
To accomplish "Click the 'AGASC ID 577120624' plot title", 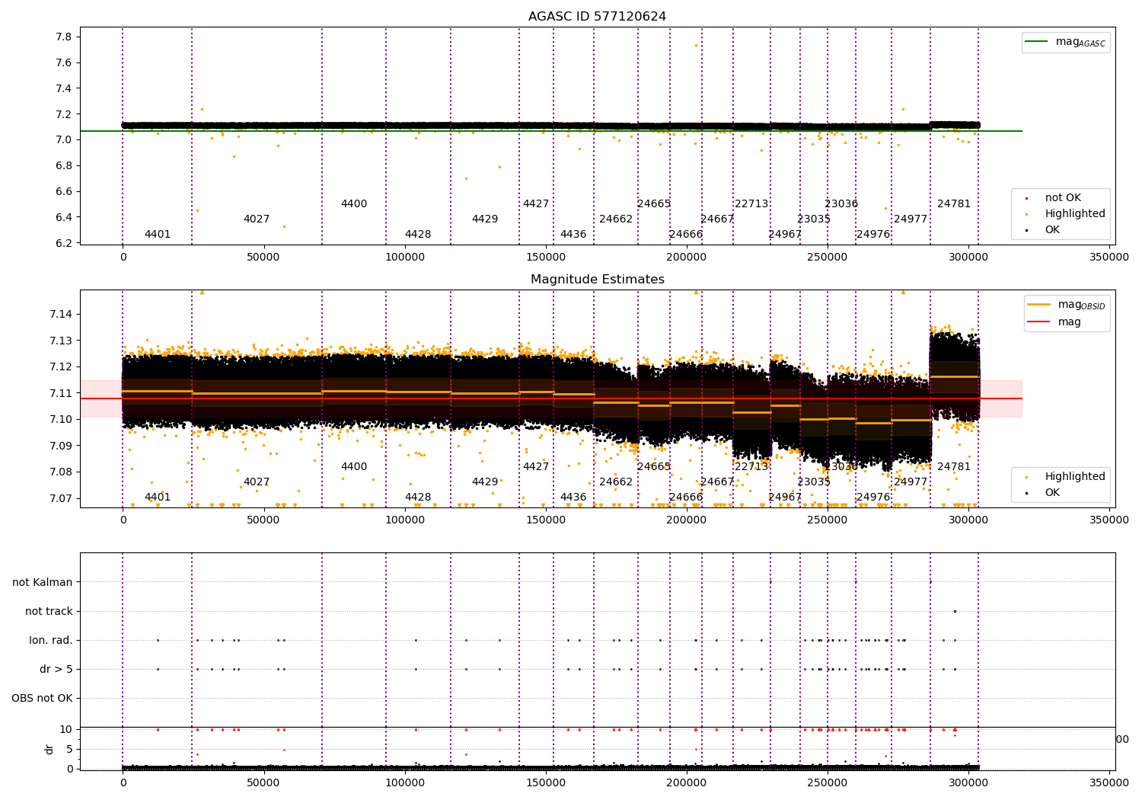I will pos(597,17).
